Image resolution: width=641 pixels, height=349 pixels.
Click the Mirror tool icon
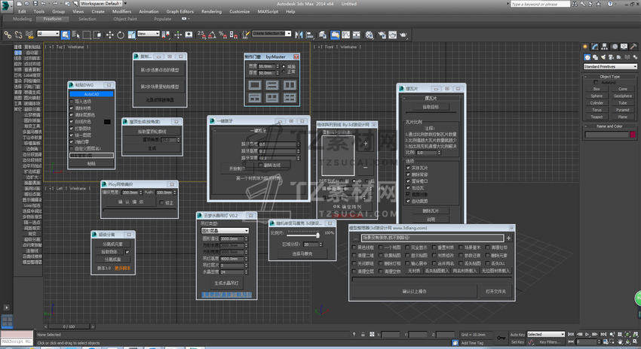click(x=299, y=35)
